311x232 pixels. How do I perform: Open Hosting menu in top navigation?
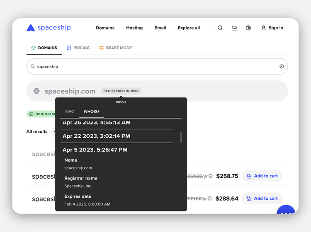(134, 28)
